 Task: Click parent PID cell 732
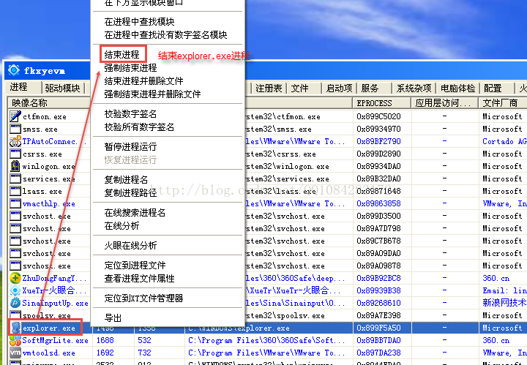tap(144, 353)
